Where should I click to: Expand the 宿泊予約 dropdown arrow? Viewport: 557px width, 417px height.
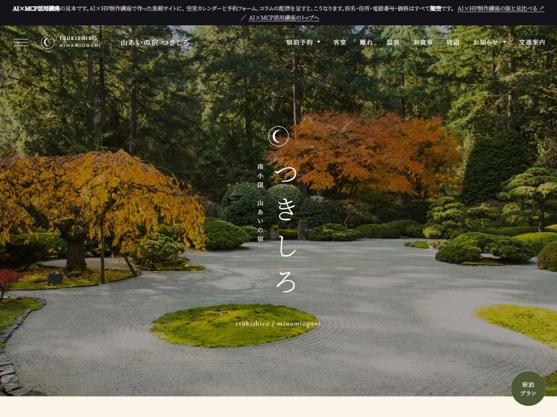coord(319,42)
